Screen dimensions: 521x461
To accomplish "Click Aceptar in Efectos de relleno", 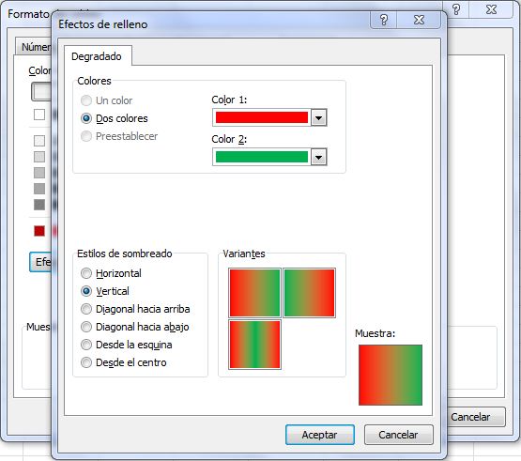I will pos(320,435).
